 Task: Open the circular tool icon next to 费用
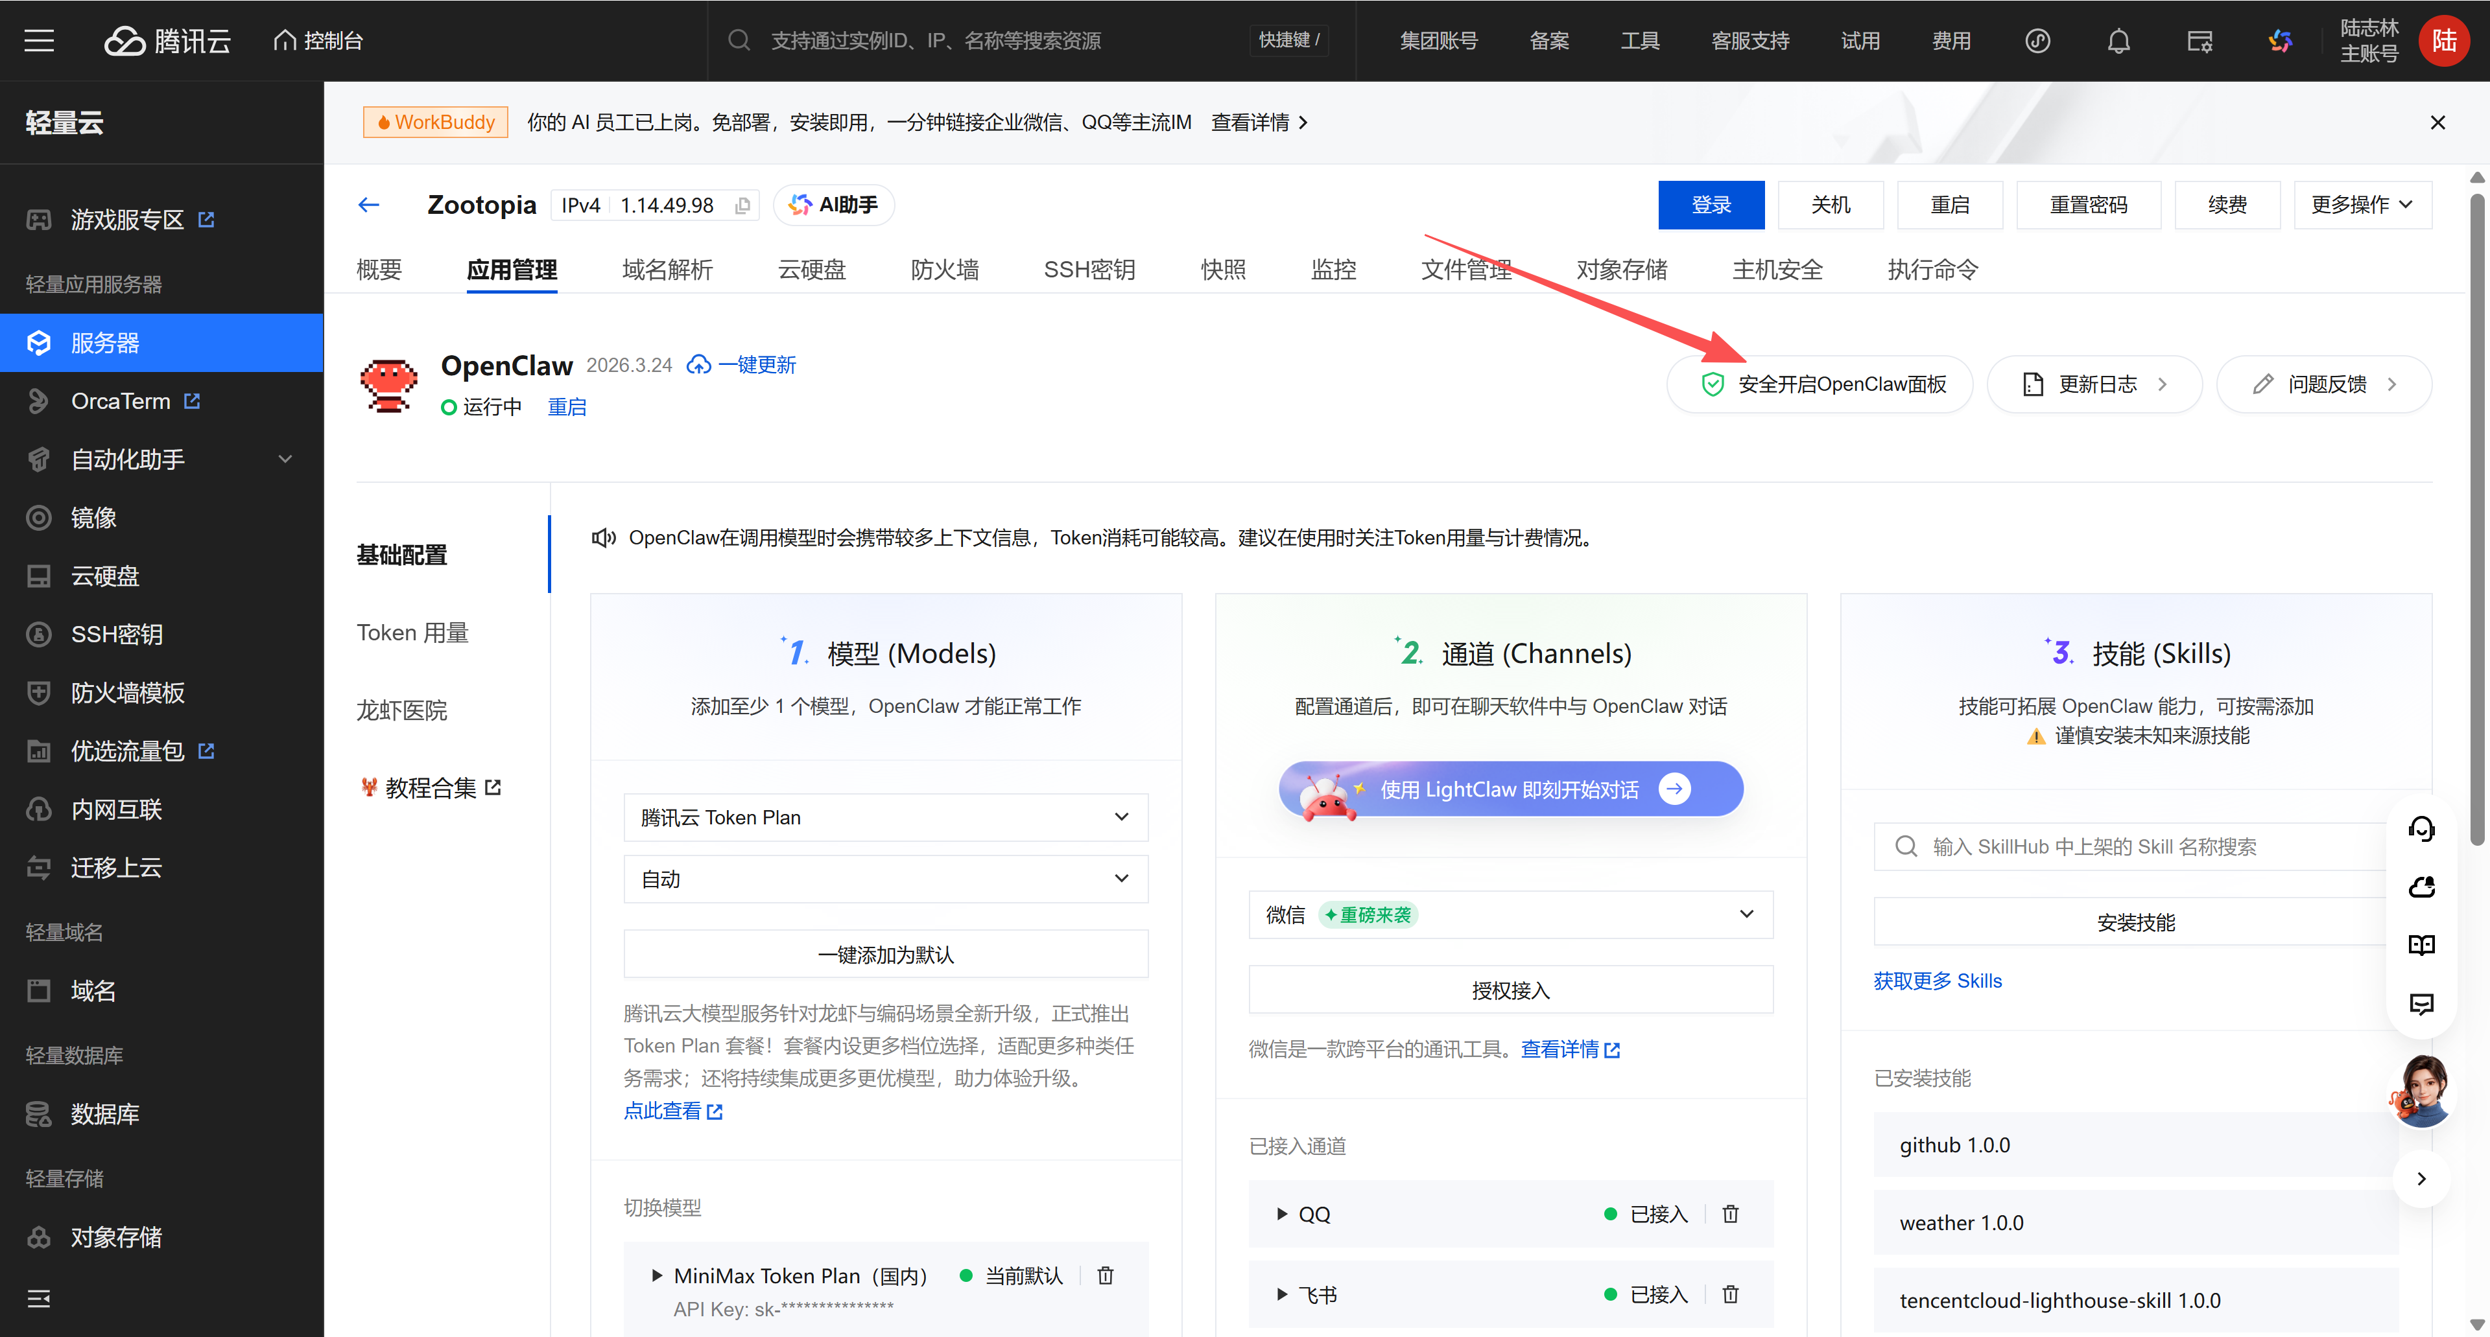click(2037, 41)
